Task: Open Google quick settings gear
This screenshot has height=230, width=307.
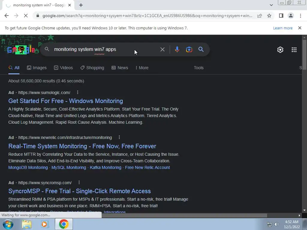Action: click(280, 50)
